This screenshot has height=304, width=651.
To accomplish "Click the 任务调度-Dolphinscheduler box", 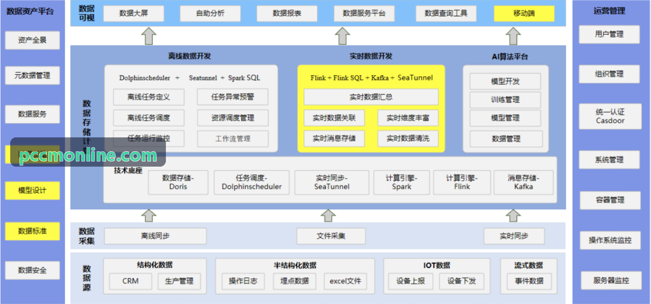I will pyautogui.click(x=252, y=182).
